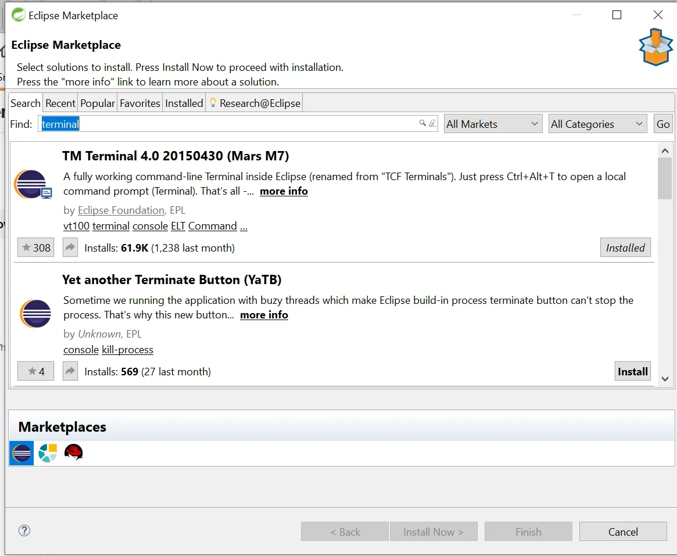Click the console tag under YaTB
677x556 pixels.
[81, 350]
